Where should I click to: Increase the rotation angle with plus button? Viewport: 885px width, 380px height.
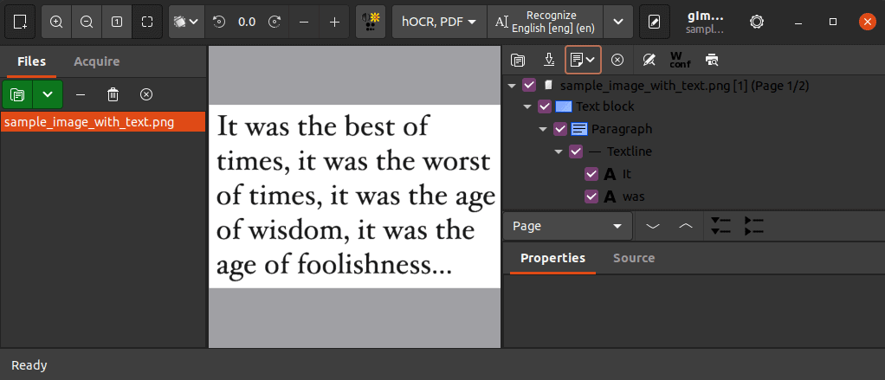pos(334,22)
